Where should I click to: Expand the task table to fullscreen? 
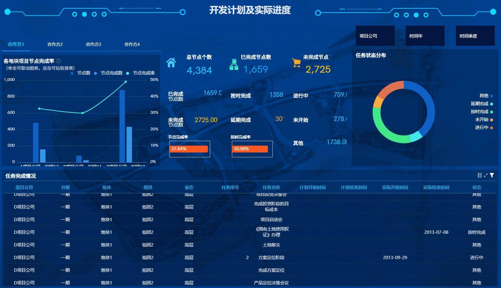pos(486,175)
